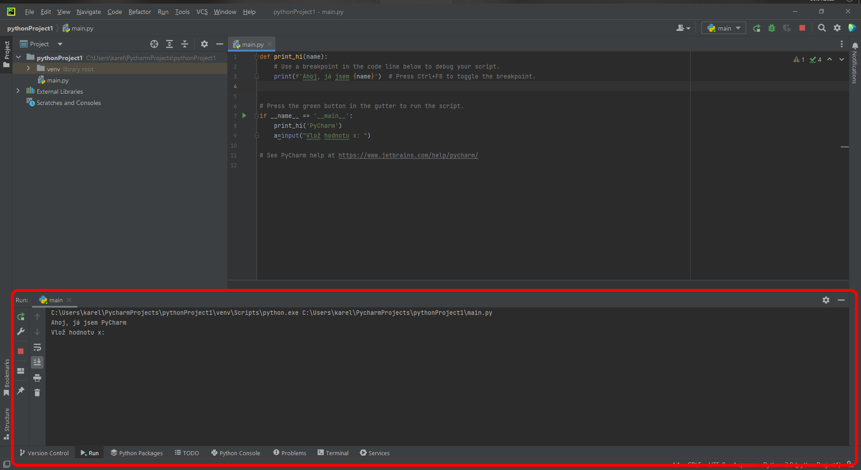Screen dimensions: 861x470
Task: Open the jetbrains.com/help/pycharm link
Action: click(x=408, y=155)
